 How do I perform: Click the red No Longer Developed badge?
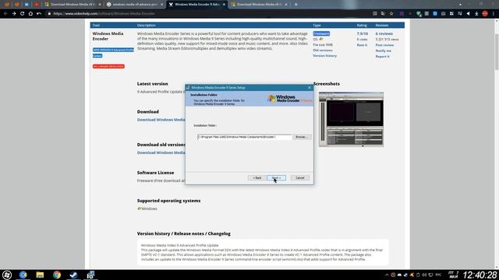tap(108, 66)
